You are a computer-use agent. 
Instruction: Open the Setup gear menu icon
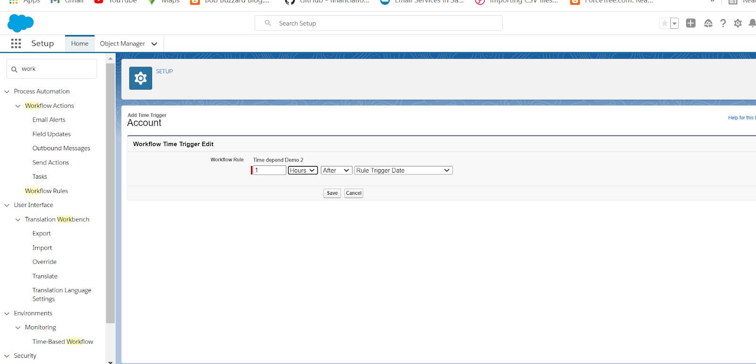click(x=738, y=23)
